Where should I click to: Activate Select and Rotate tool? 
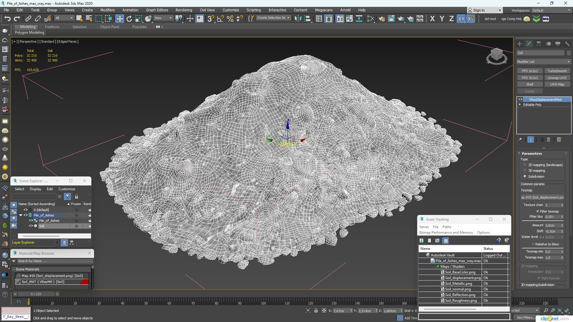coord(129,19)
